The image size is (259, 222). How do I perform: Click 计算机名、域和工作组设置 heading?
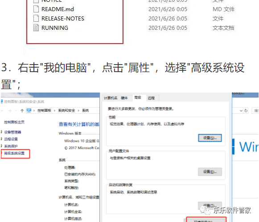79,197
